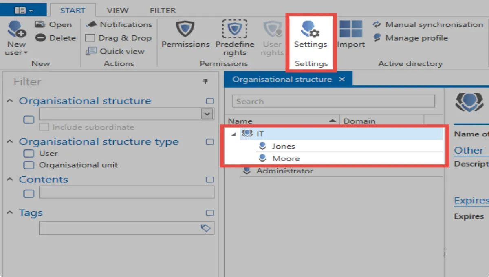This screenshot has height=277, width=489.
Task: Select user Jones in the tree
Action: click(x=349, y=146)
